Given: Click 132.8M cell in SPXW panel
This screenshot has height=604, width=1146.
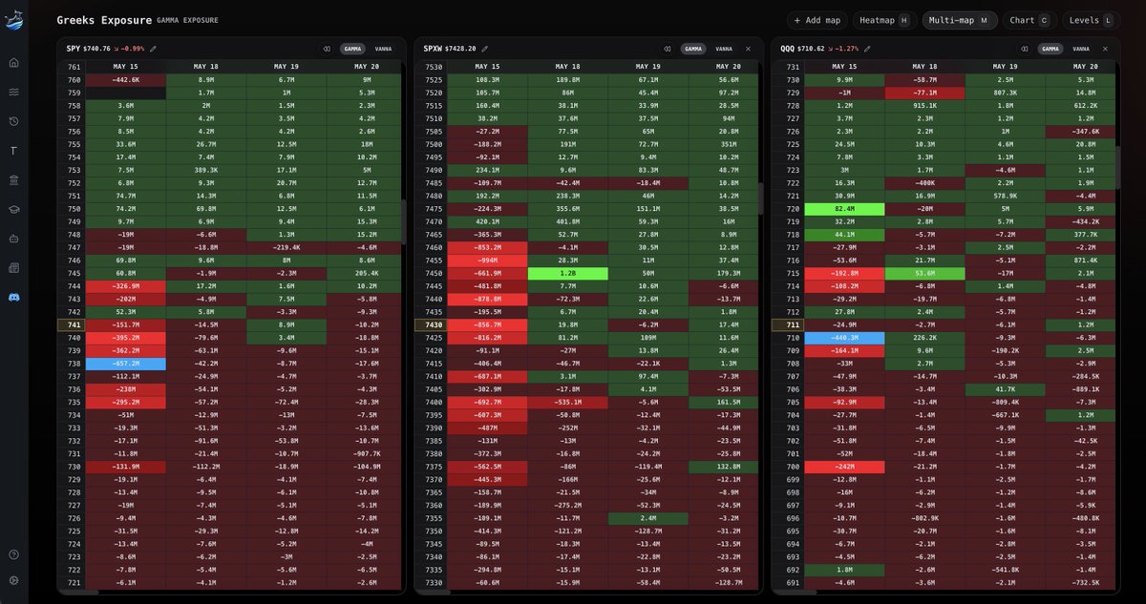Looking at the screenshot, I should pyautogui.click(x=724, y=467).
